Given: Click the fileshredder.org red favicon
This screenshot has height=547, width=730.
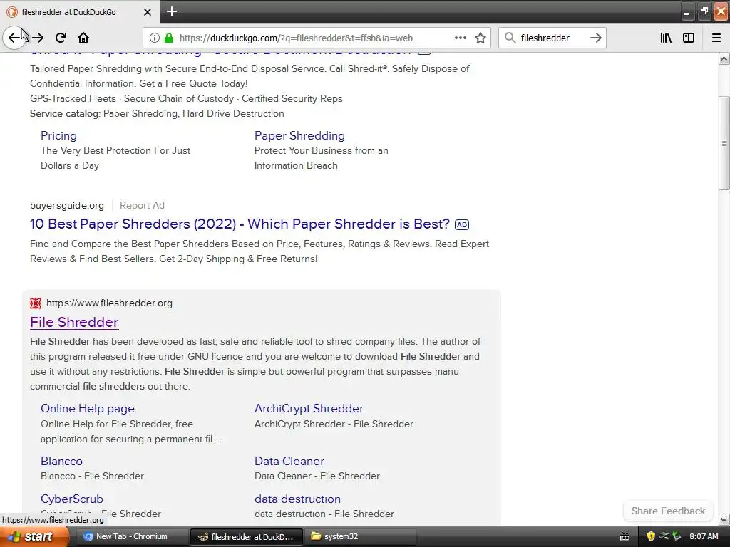Looking at the screenshot, I should (x=36, y=303).
